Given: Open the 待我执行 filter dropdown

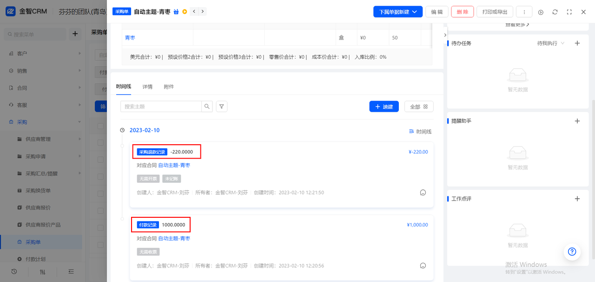Looking at the screenshot, I should (551, 43).
